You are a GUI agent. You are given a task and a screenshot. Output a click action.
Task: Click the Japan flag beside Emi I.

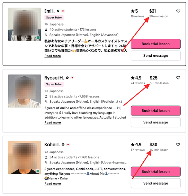(63, 11)
